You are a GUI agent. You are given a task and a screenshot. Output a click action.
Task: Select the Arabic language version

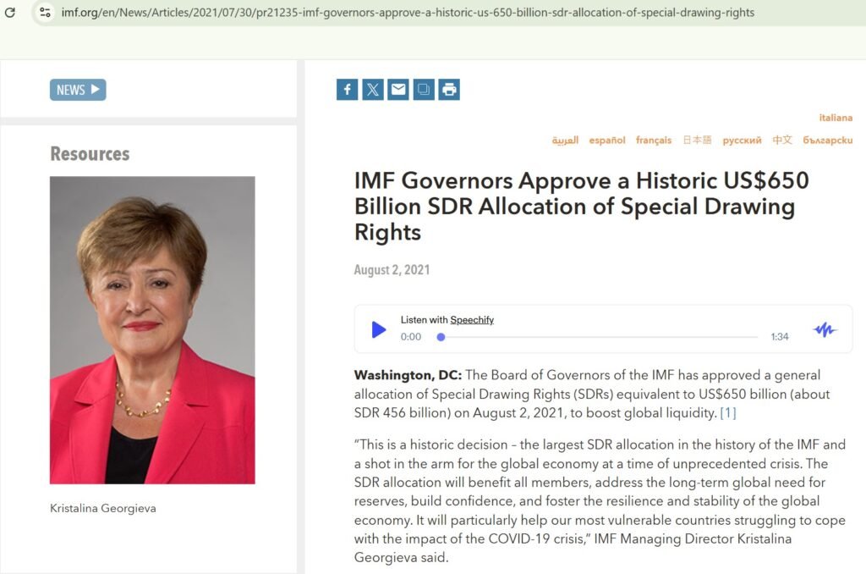[565, 141]
